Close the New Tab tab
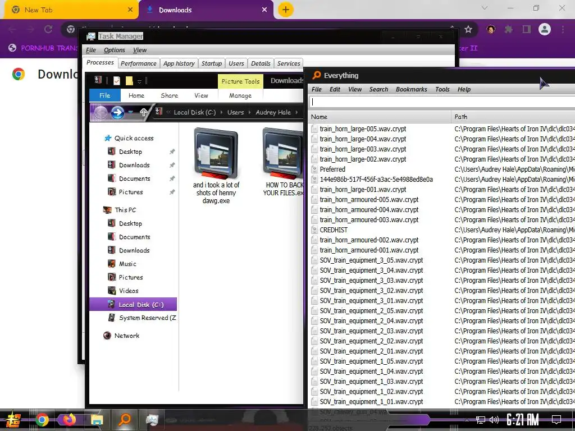Viewport: 575px width, 431px height. tap(130, 10)
